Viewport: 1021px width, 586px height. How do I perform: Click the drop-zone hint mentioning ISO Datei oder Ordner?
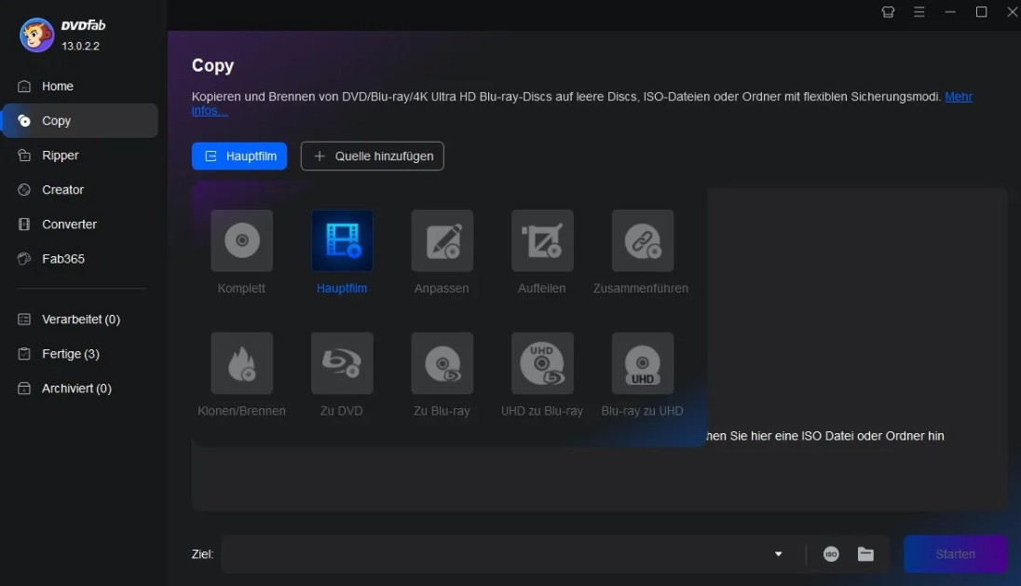(825, 436)
